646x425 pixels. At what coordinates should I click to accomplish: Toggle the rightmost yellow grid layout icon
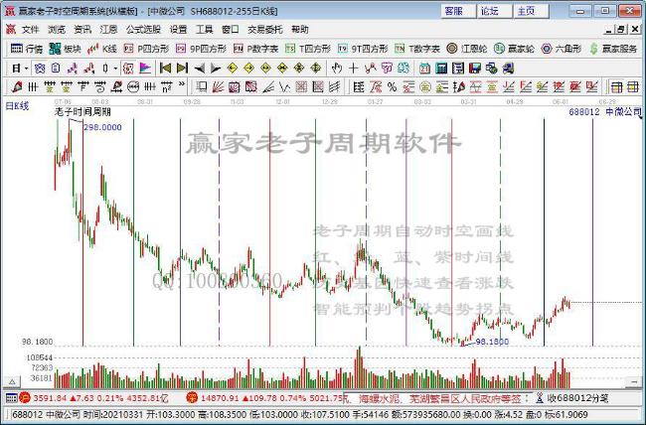click(x=633, y=87)
